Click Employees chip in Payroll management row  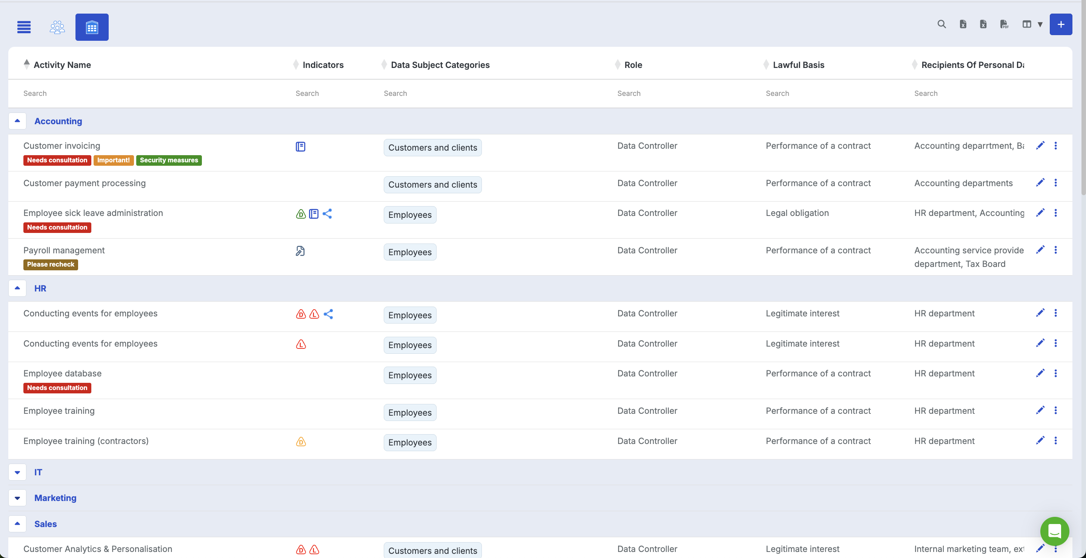(410, 252)
